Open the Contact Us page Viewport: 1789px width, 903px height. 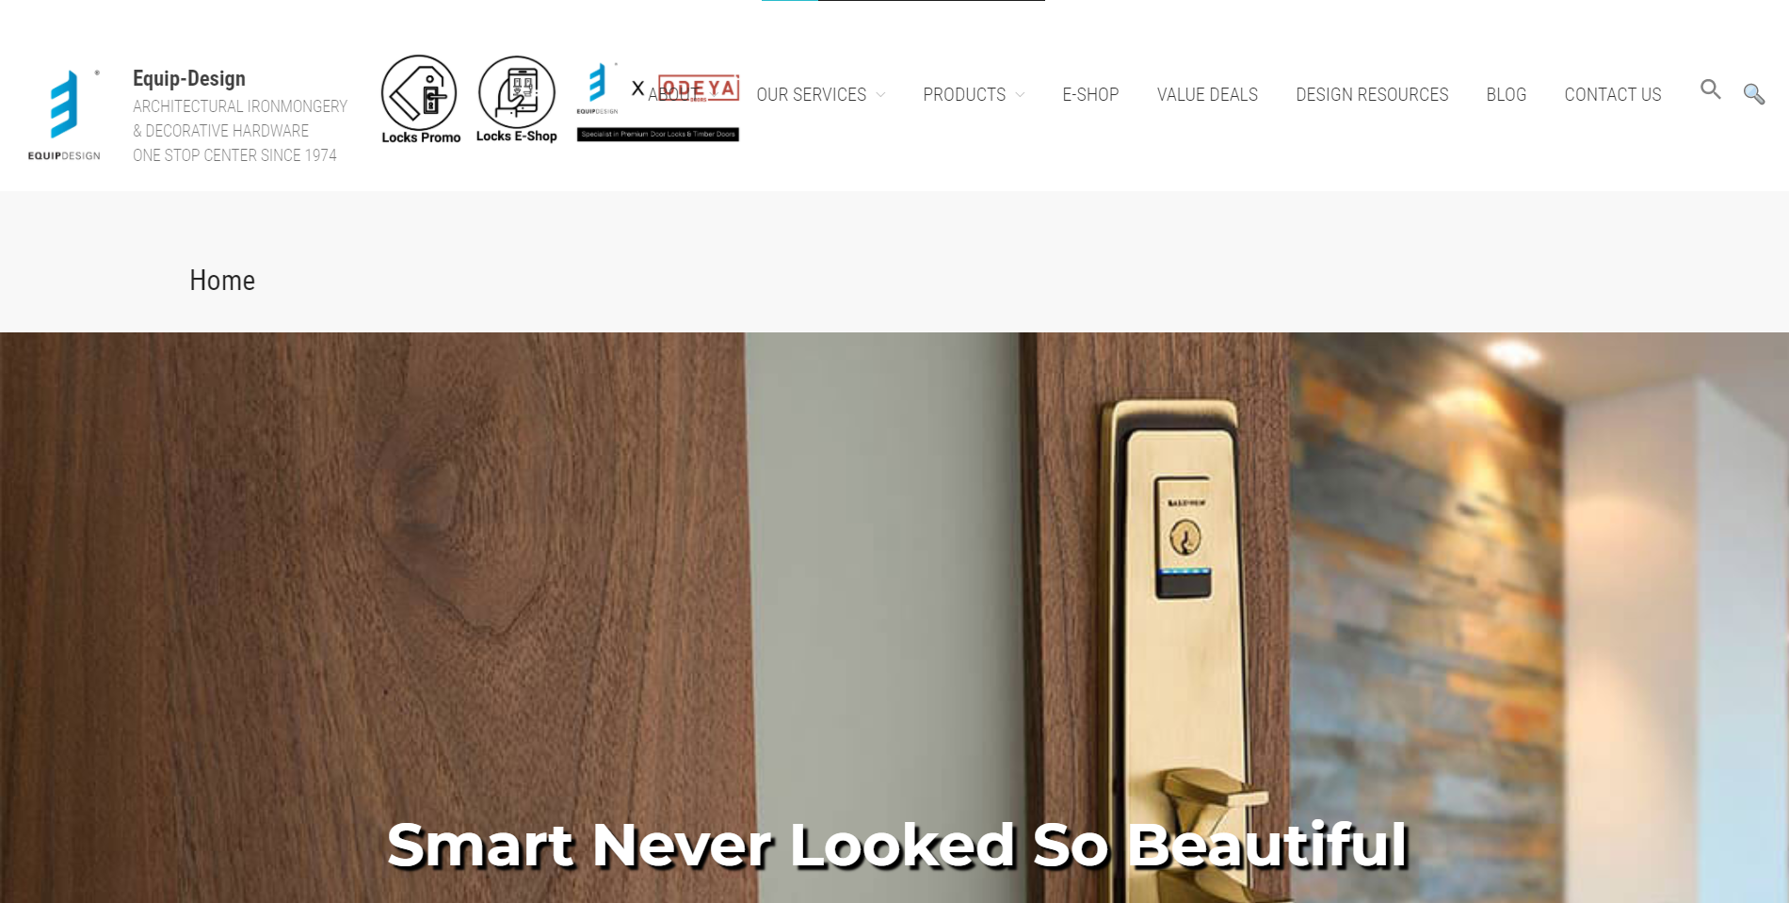1612,94
